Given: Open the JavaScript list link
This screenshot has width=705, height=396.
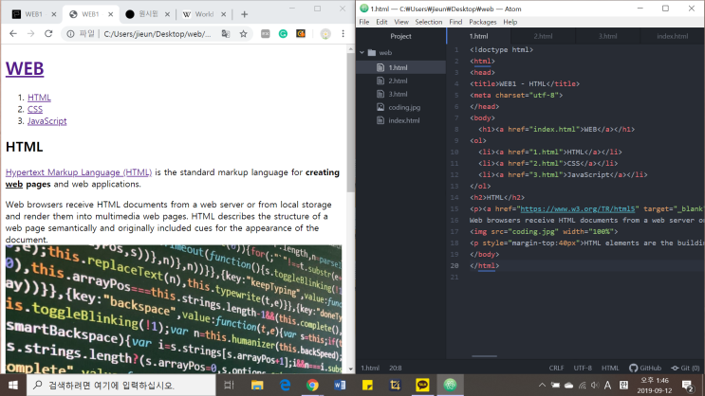Looking at the screenshot, I should pos(46,120).
